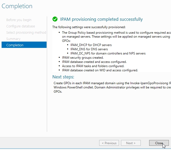Click the IPAM_DNS for DNS servers line
171x150 pixels.
click(89, 49)
